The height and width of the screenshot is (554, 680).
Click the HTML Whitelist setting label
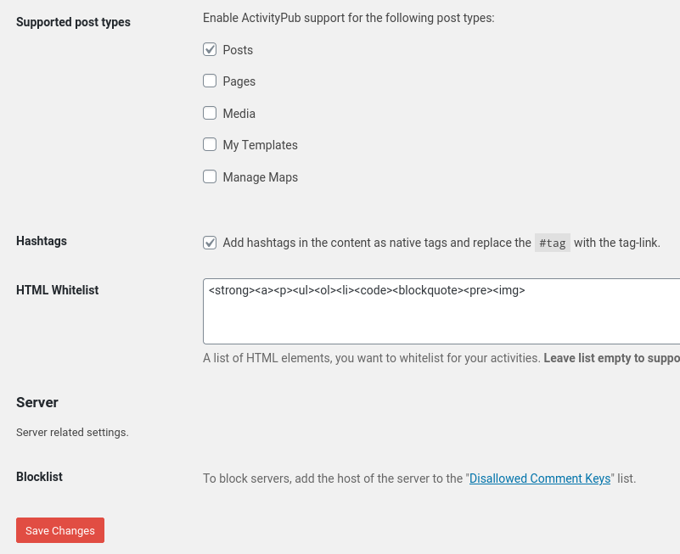(57, 290)
